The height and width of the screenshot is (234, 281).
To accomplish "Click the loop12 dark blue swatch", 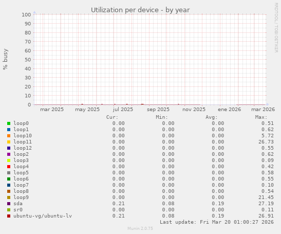I will click(9, 148).
